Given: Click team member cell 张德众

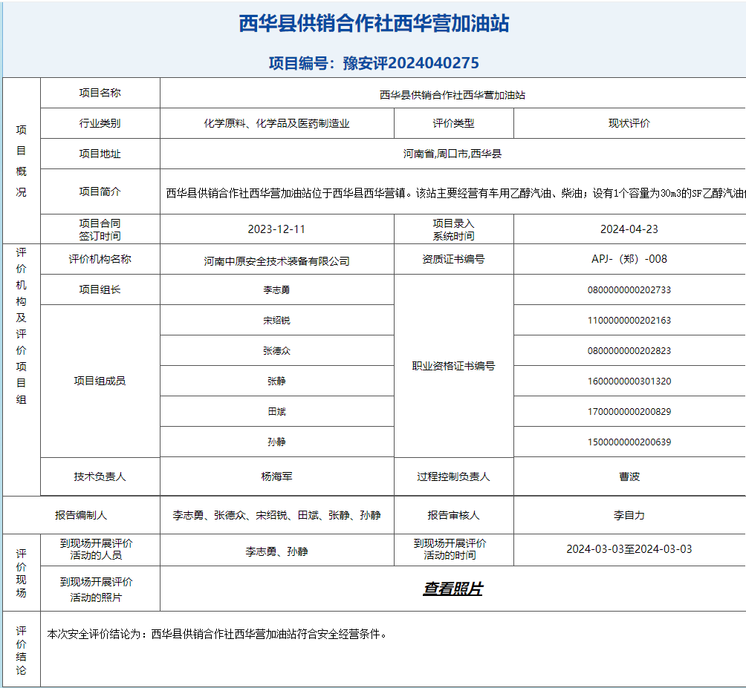Looking at the screenshot, I should (x=277, y=350).
